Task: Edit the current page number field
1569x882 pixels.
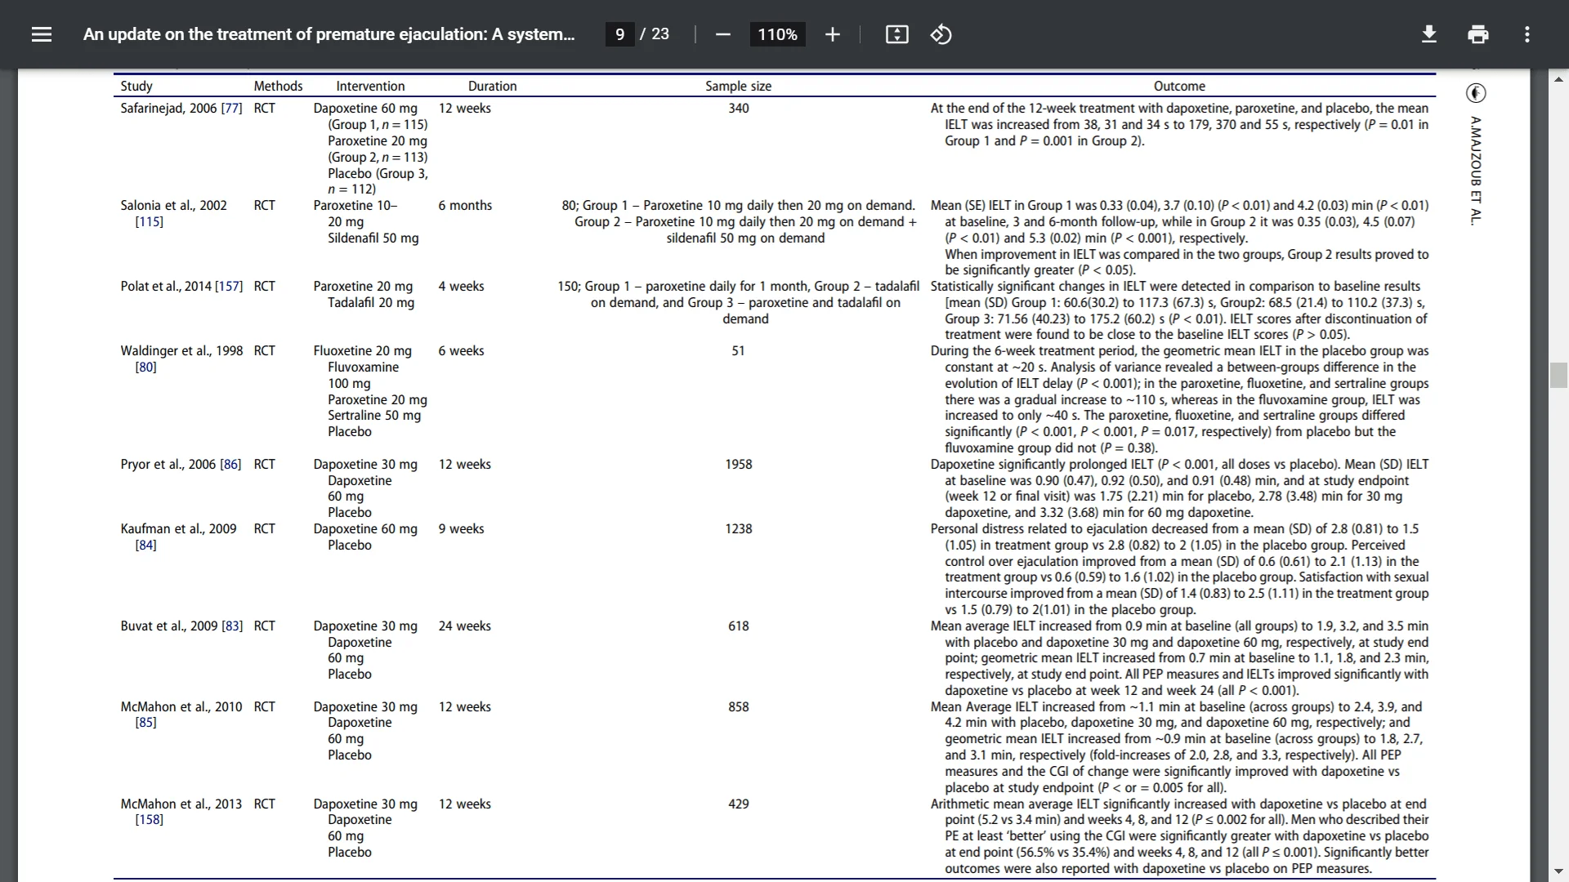Action: coord(619,34)
